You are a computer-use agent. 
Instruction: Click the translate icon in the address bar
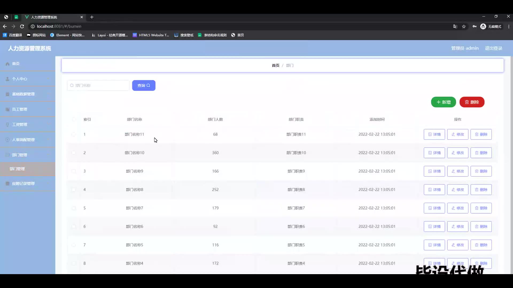pyautogui.click(x=455, y=26)
